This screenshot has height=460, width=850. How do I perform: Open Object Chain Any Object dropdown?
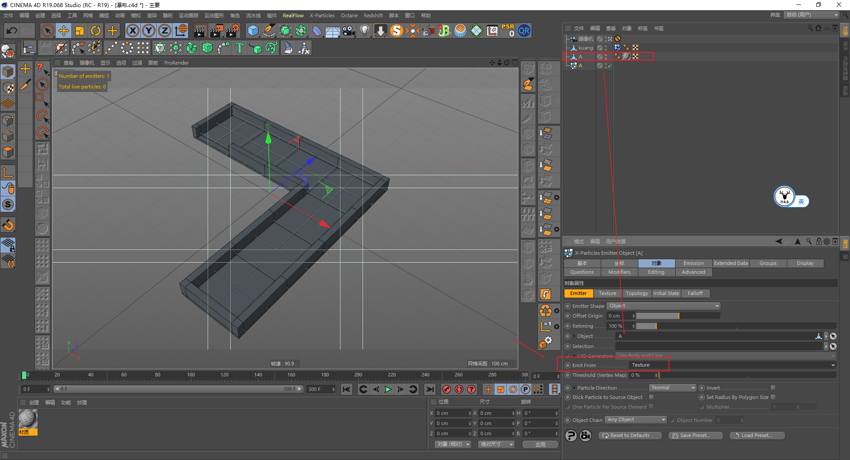[x=636, y=420]
